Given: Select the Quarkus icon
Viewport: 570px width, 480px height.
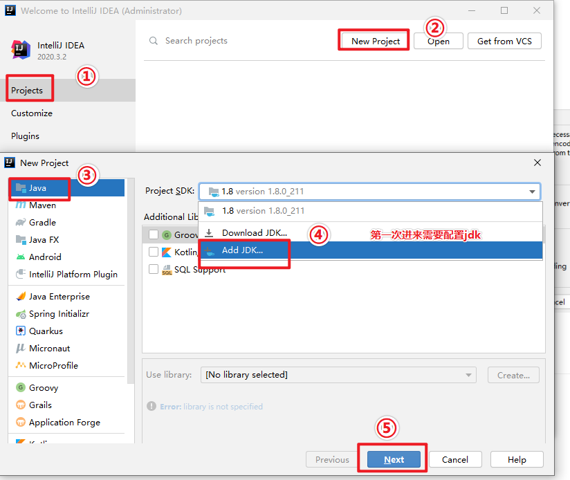Looking at the screenshot, I should pos(21,331).
